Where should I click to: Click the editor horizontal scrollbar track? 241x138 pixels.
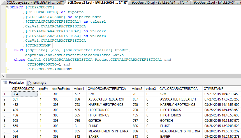point(123,76)
